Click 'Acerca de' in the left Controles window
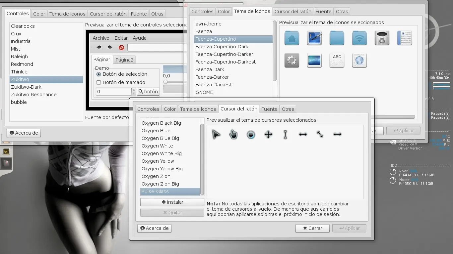Screen dimensions: 453x254 pos(24,133)
